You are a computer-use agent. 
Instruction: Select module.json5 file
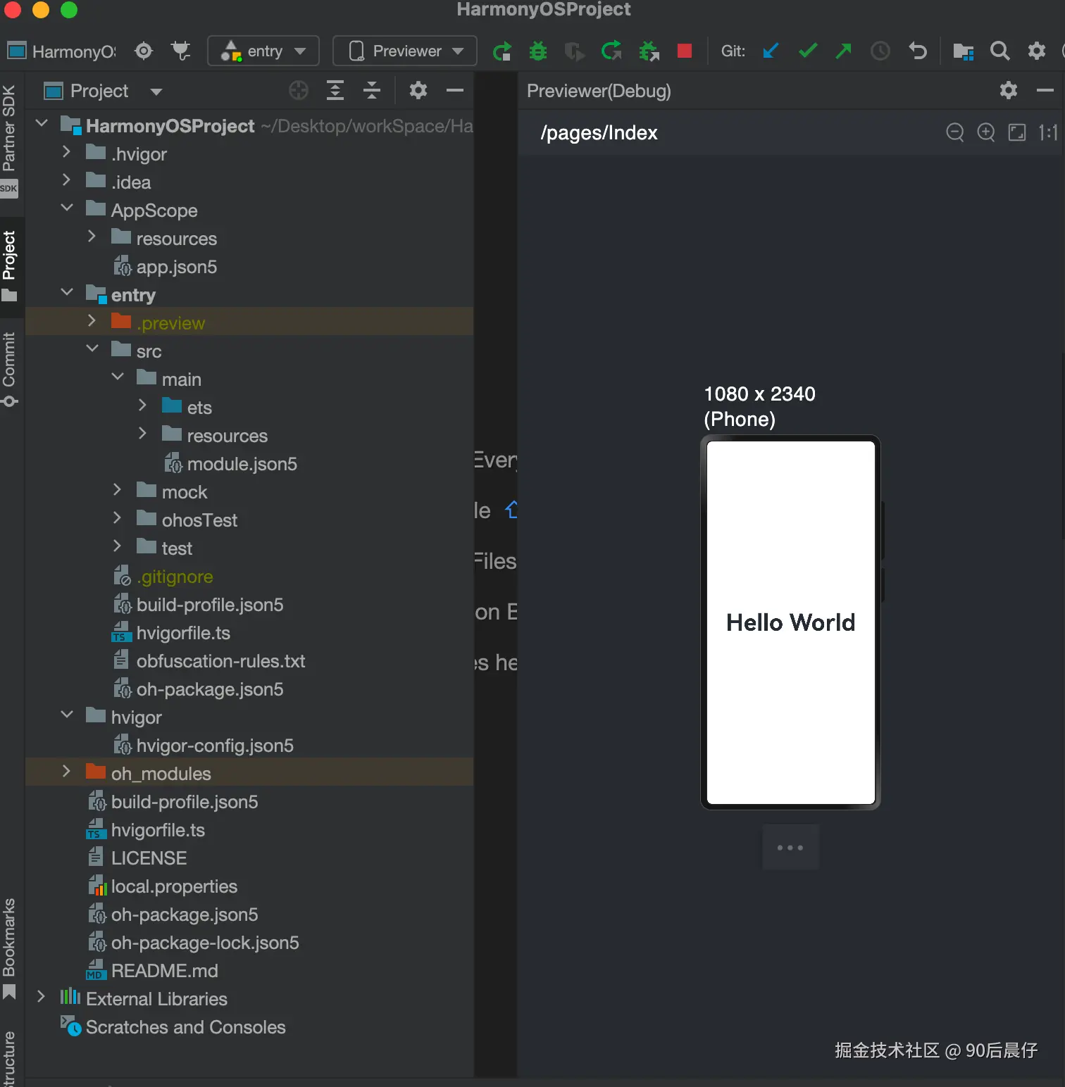(x=230, y=464)
